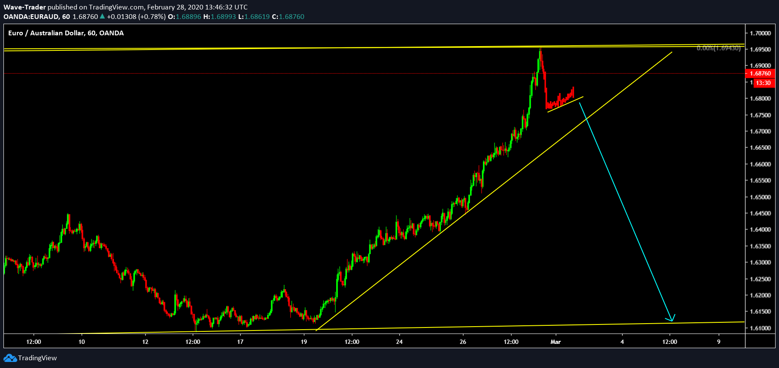Viewport: 779px width, 368px height.
Task: Click the chart title 'Euro / Australian Dollar, 60, OANDA'
Action: (66, 33)
